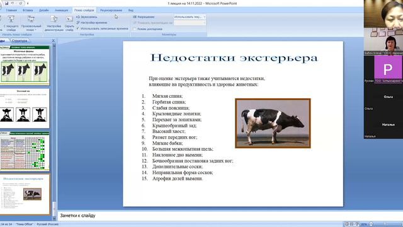
Task: Click list item 'Наклонное дно вымени;'
Action: point(178,155)
